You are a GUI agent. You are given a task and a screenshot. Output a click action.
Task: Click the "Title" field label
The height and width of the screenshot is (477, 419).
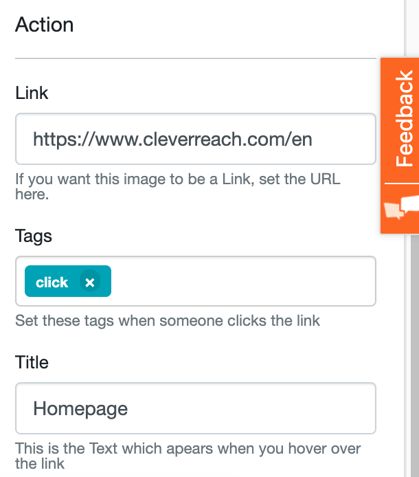(x=32, y=362)
